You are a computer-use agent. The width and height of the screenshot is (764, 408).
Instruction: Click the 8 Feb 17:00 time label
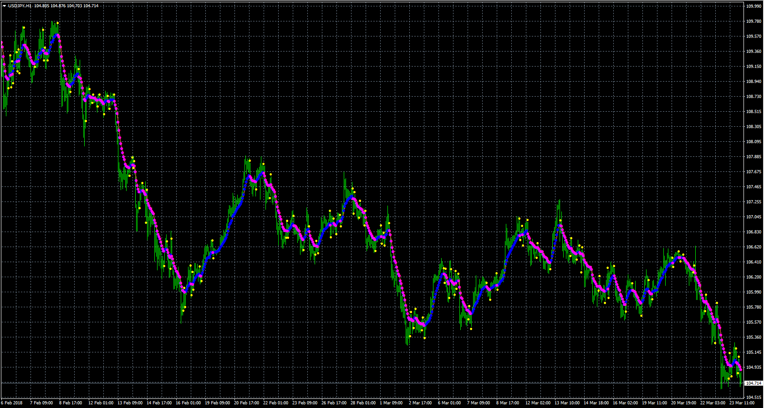pyautogui.click(x=71, y=403)
